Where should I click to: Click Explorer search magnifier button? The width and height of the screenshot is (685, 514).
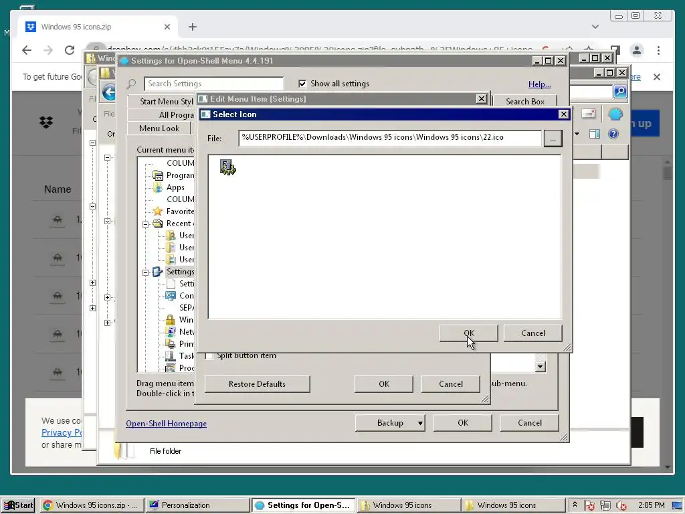tap(620, 91)
